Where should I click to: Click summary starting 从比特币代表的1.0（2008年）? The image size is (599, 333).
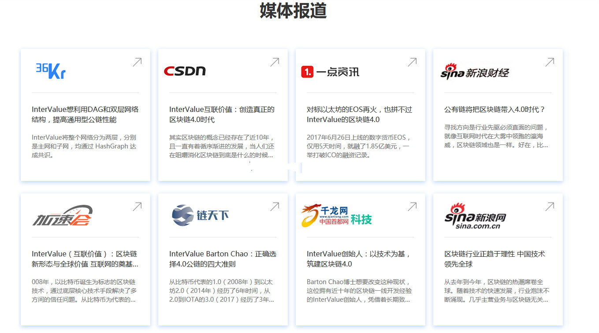(x=222, y=291)
